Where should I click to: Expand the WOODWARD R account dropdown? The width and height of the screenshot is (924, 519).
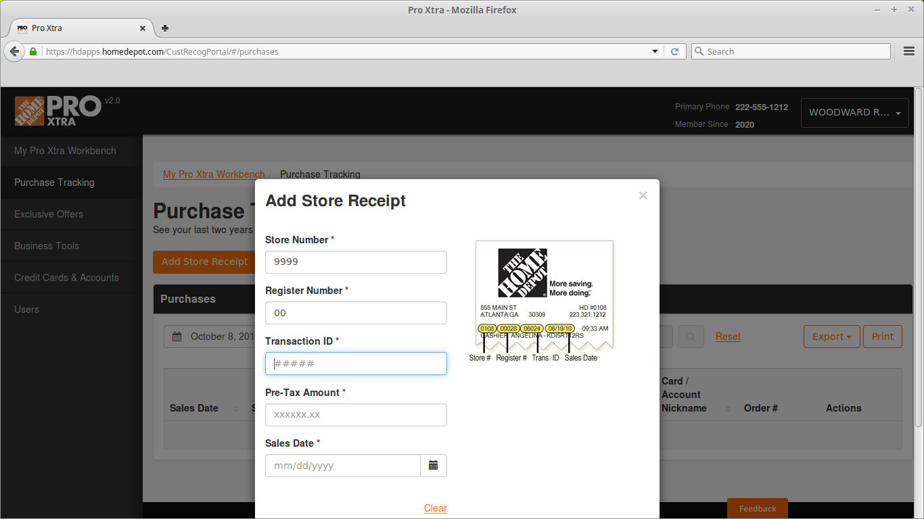(854, 113)
